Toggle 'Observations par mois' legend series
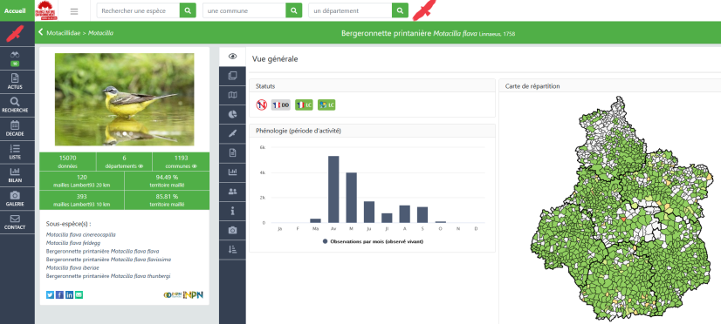Viewport: 721px width, 324px height. (x=373, y=241)
